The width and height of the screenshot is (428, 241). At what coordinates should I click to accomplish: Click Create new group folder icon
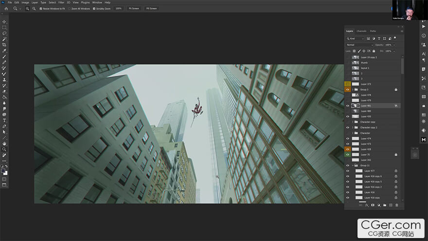(x=385, y=205)
